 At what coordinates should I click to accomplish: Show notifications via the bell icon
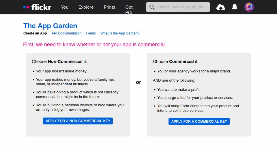click(235, 7)
